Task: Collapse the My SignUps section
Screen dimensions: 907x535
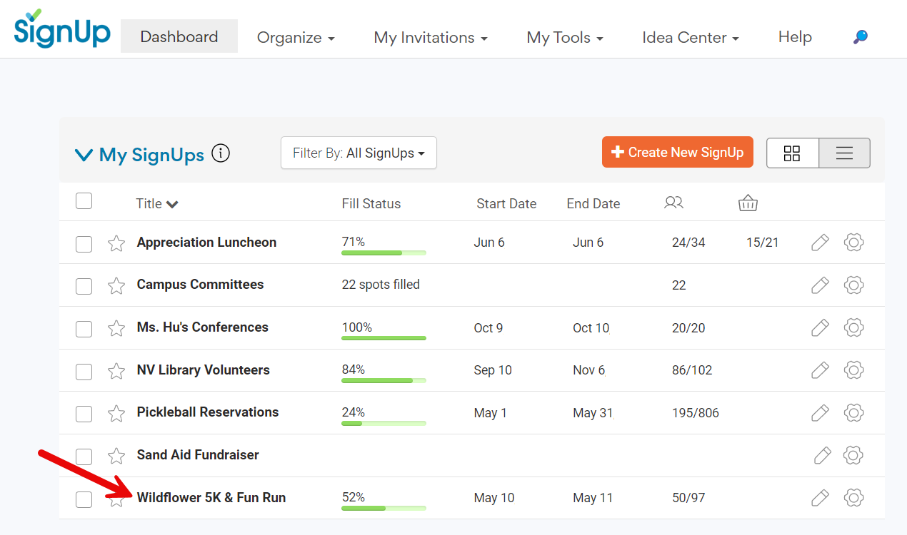Action: (84, 155)
